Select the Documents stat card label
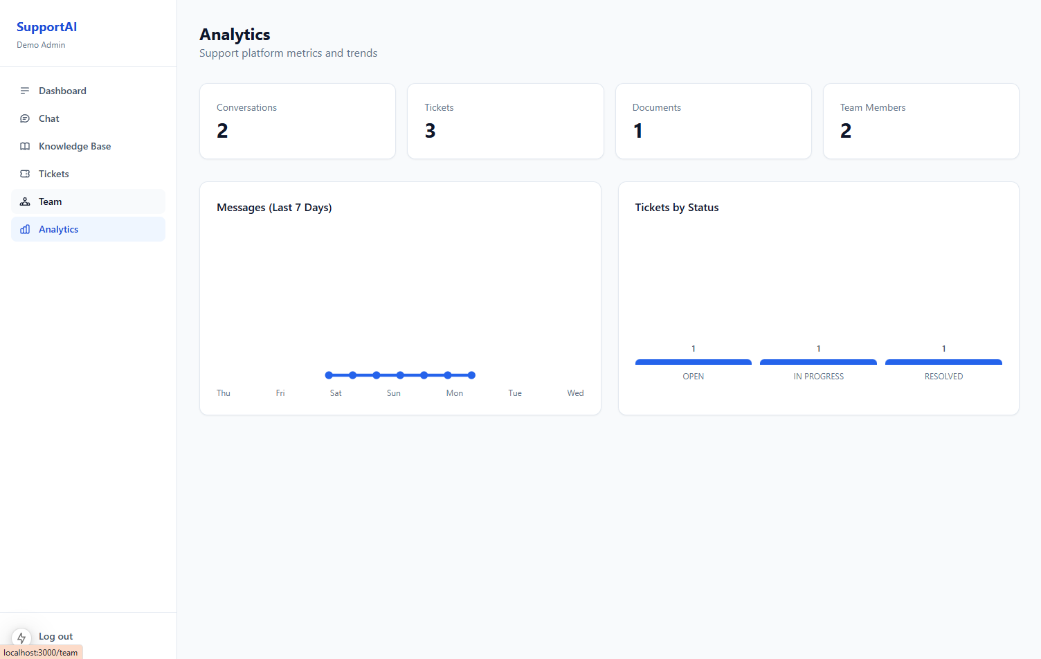Image resolution: width=1041 pixels, height=659 pixels. point(656,107)
